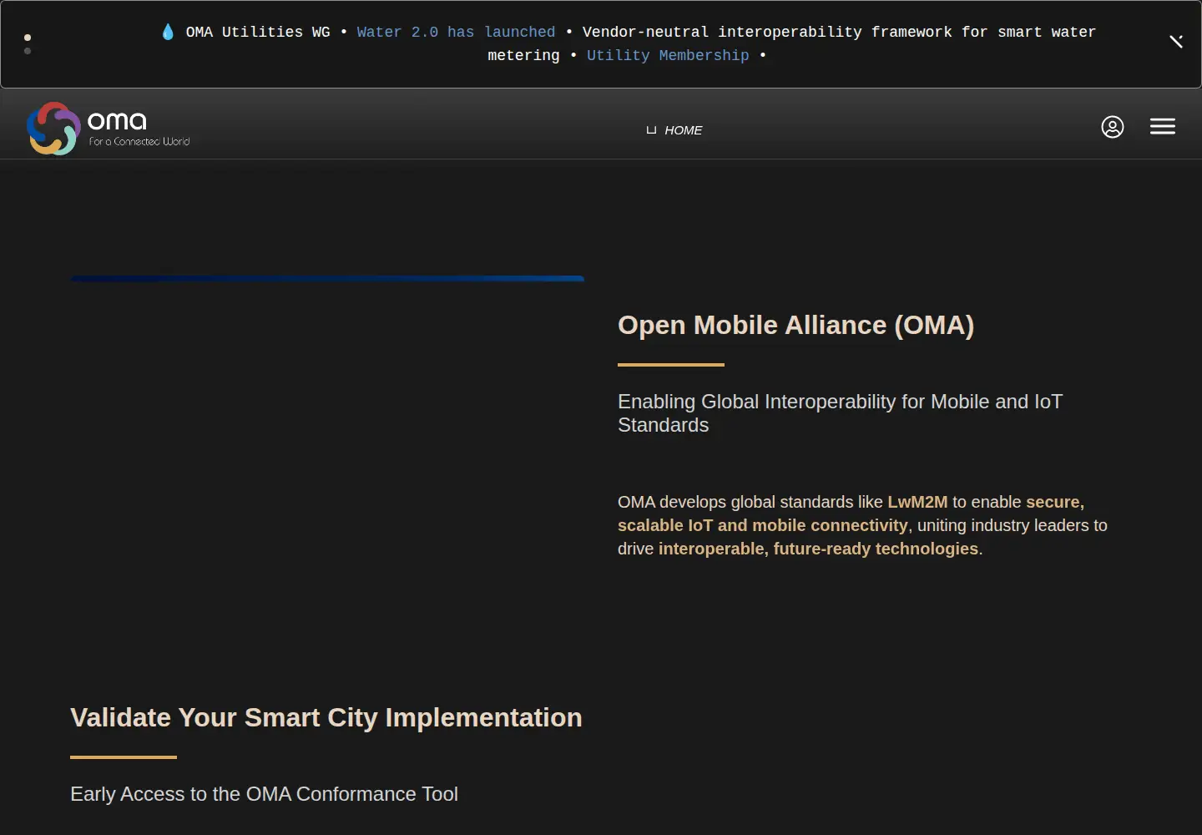Click the 'LwM2M' highlighted text

click(917, 502)
